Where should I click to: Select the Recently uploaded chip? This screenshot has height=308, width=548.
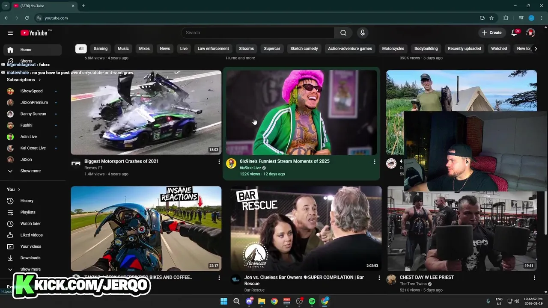[464, 49]
